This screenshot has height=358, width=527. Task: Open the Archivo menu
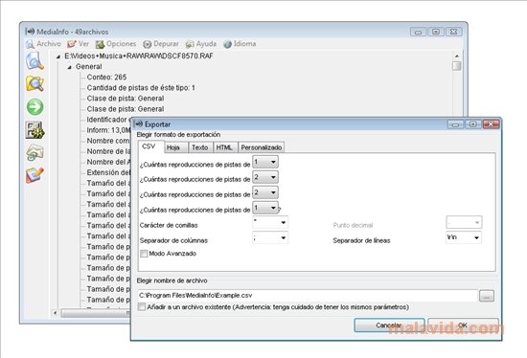(43, 44)
